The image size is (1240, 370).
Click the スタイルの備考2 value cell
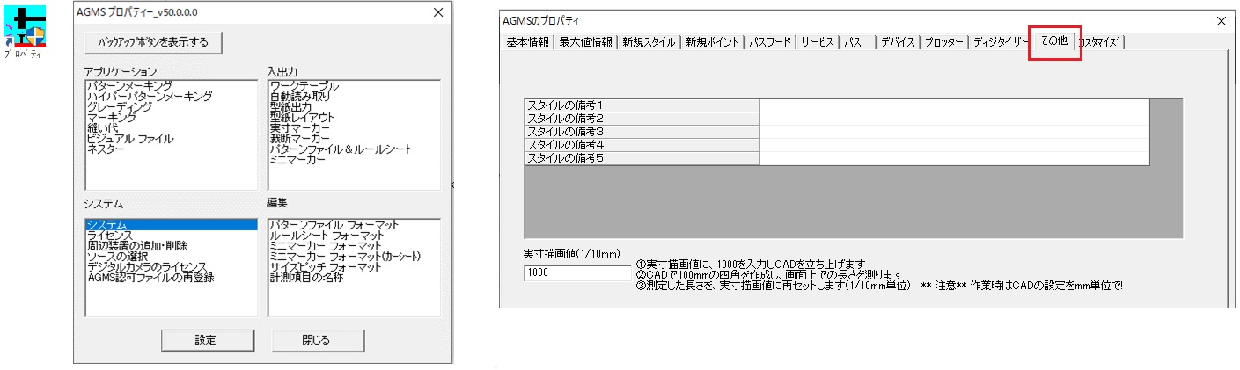point(954,119)
